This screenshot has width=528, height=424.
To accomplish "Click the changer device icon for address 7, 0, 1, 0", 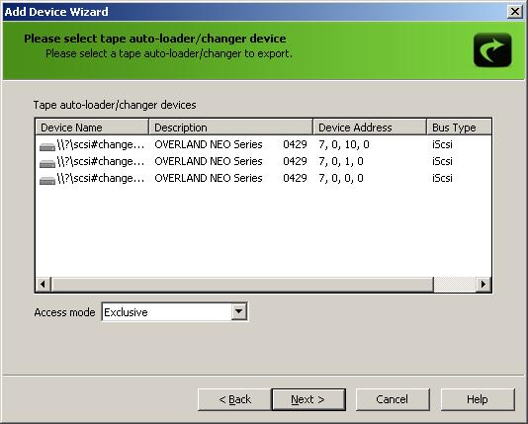I will pos(47,163).
